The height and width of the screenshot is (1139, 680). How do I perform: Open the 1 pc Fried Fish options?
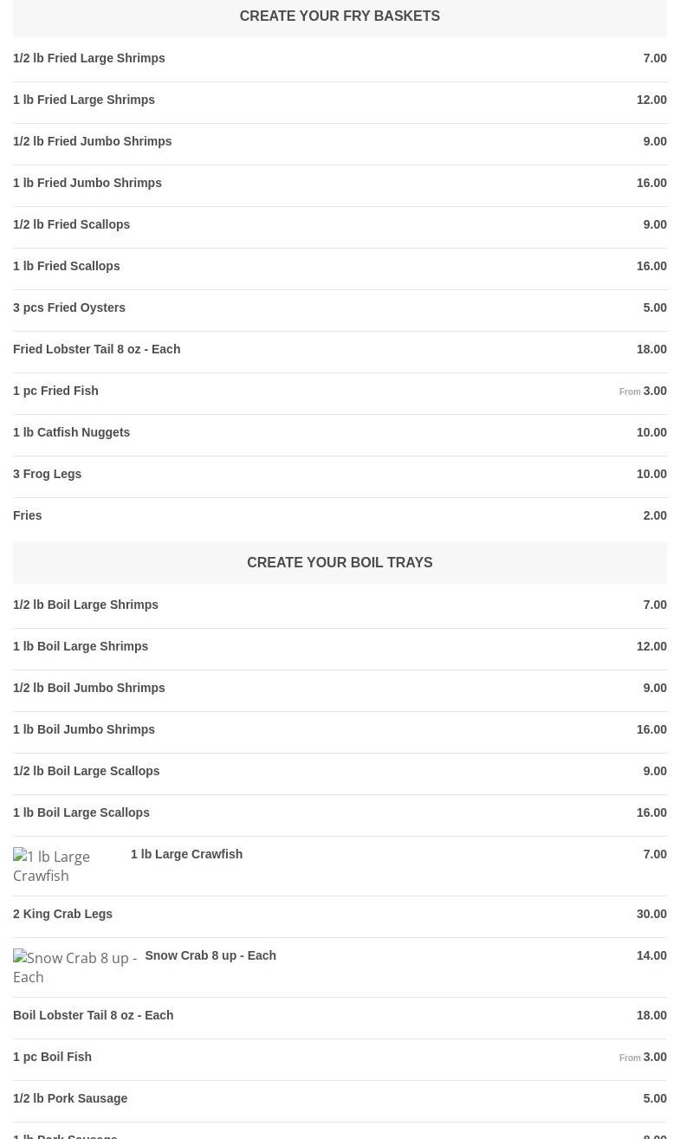click(55, 391)
